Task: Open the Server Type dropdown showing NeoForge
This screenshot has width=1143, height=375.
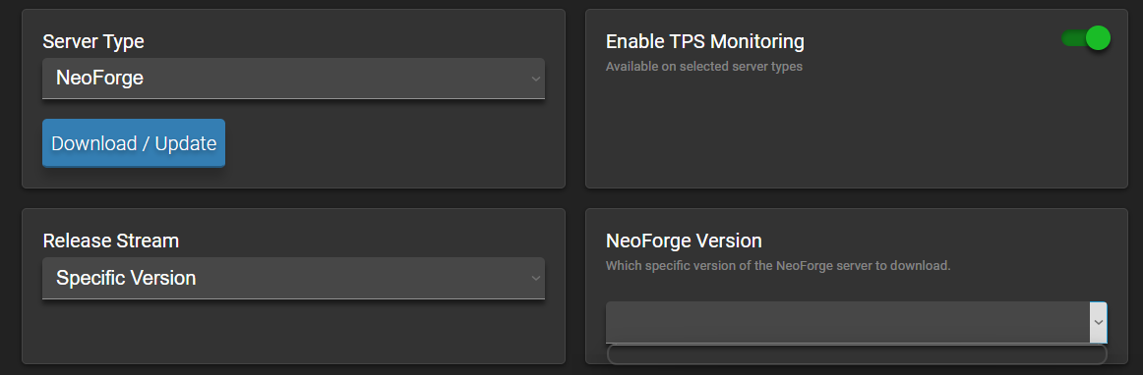Action: click(x=294, y=78)
